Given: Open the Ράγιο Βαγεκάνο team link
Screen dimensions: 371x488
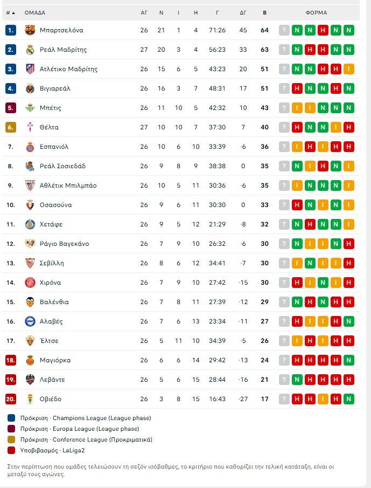Looking at the screenshot, I should 64,244.
